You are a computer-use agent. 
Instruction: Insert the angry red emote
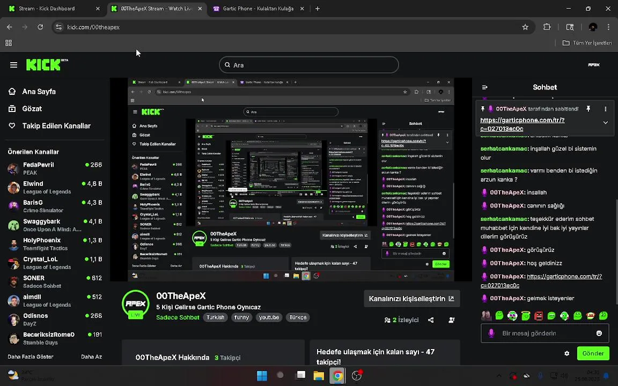(x=539, y=315)
